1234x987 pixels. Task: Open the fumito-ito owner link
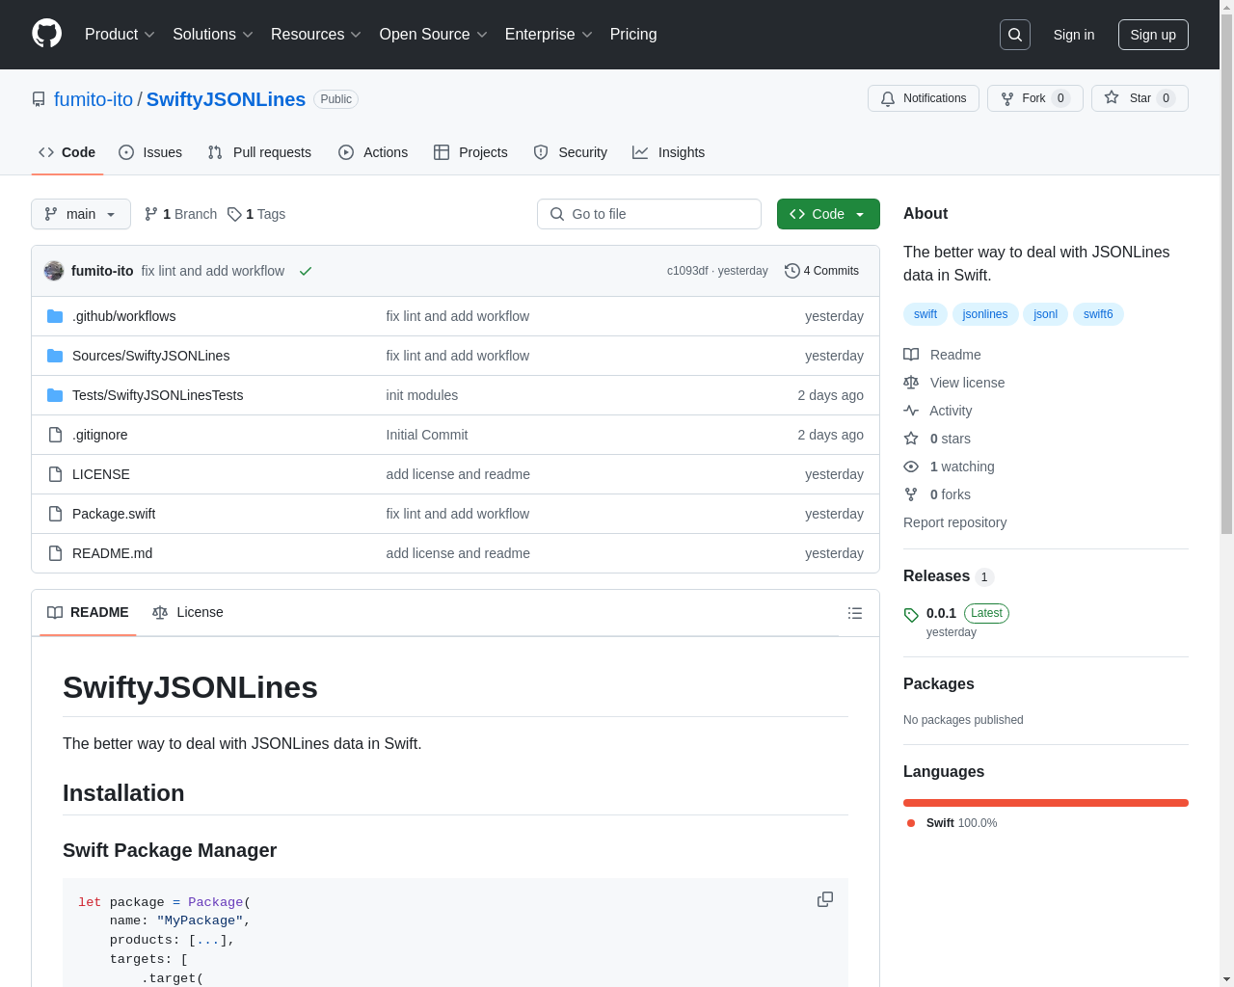pos(94,99)
